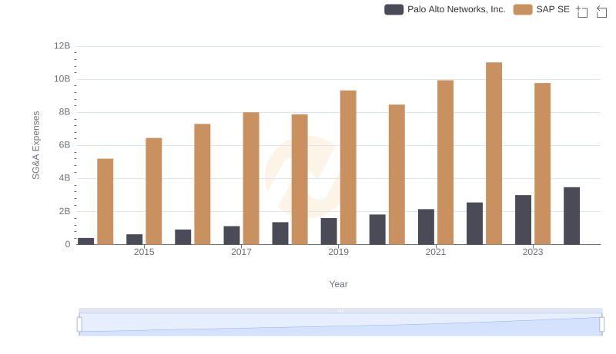Click SAP SE bar for 2017

click(251, 179)
